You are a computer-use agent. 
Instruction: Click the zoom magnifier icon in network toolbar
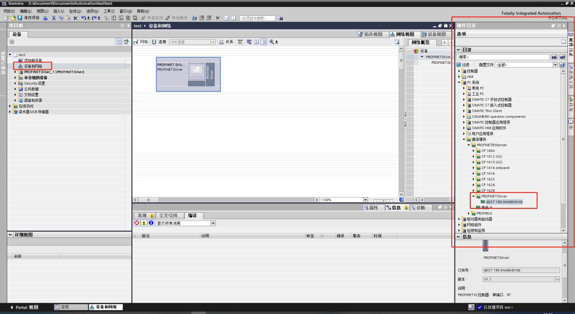tap(272, 42)
